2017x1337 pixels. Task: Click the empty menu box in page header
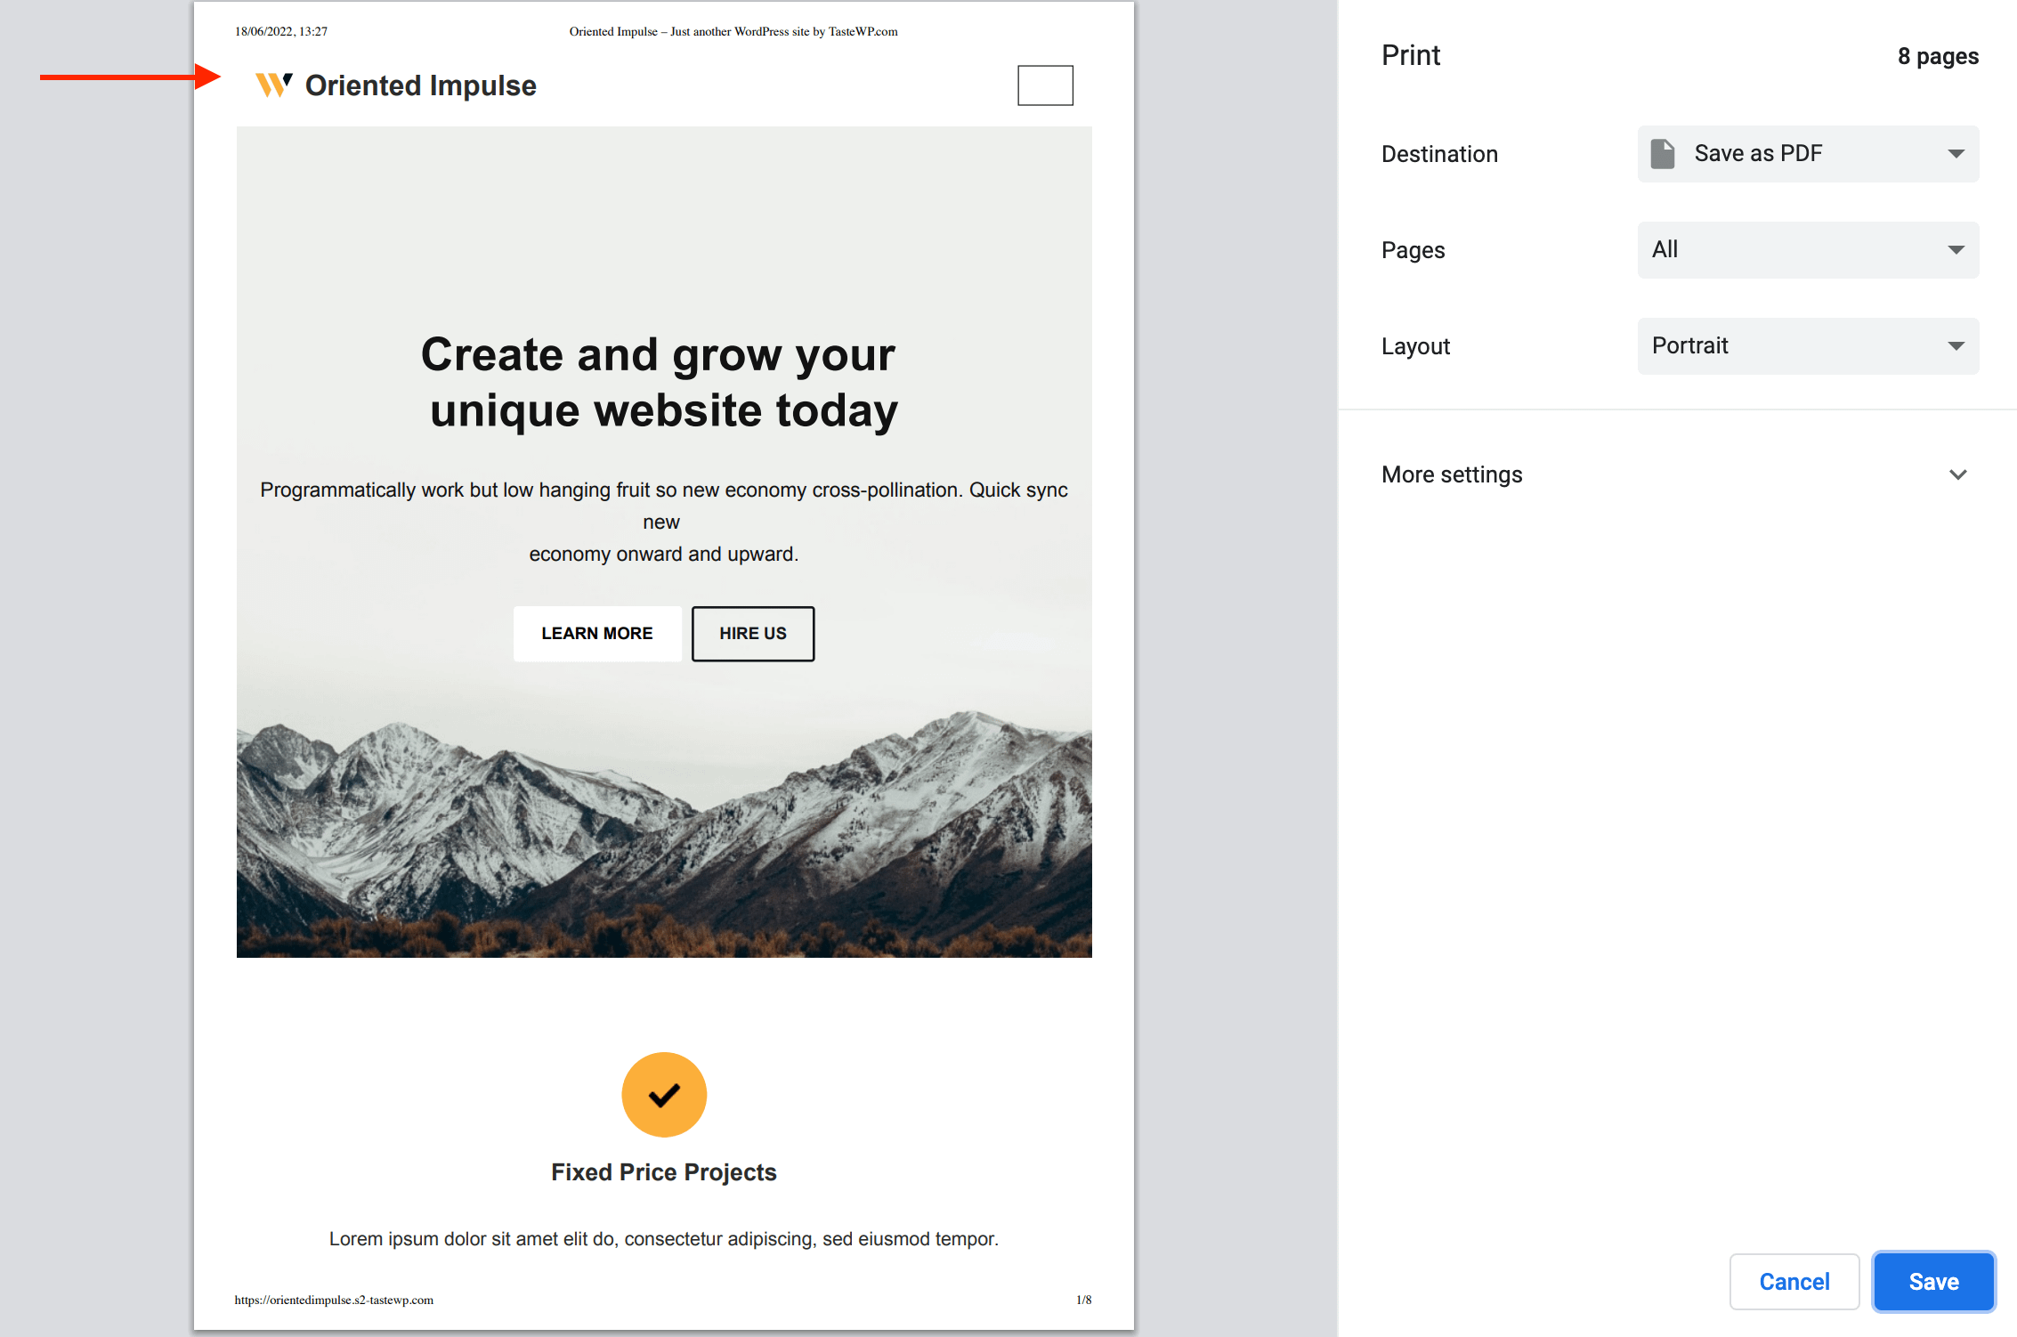pyautogui.click(x=1045, y=85)
